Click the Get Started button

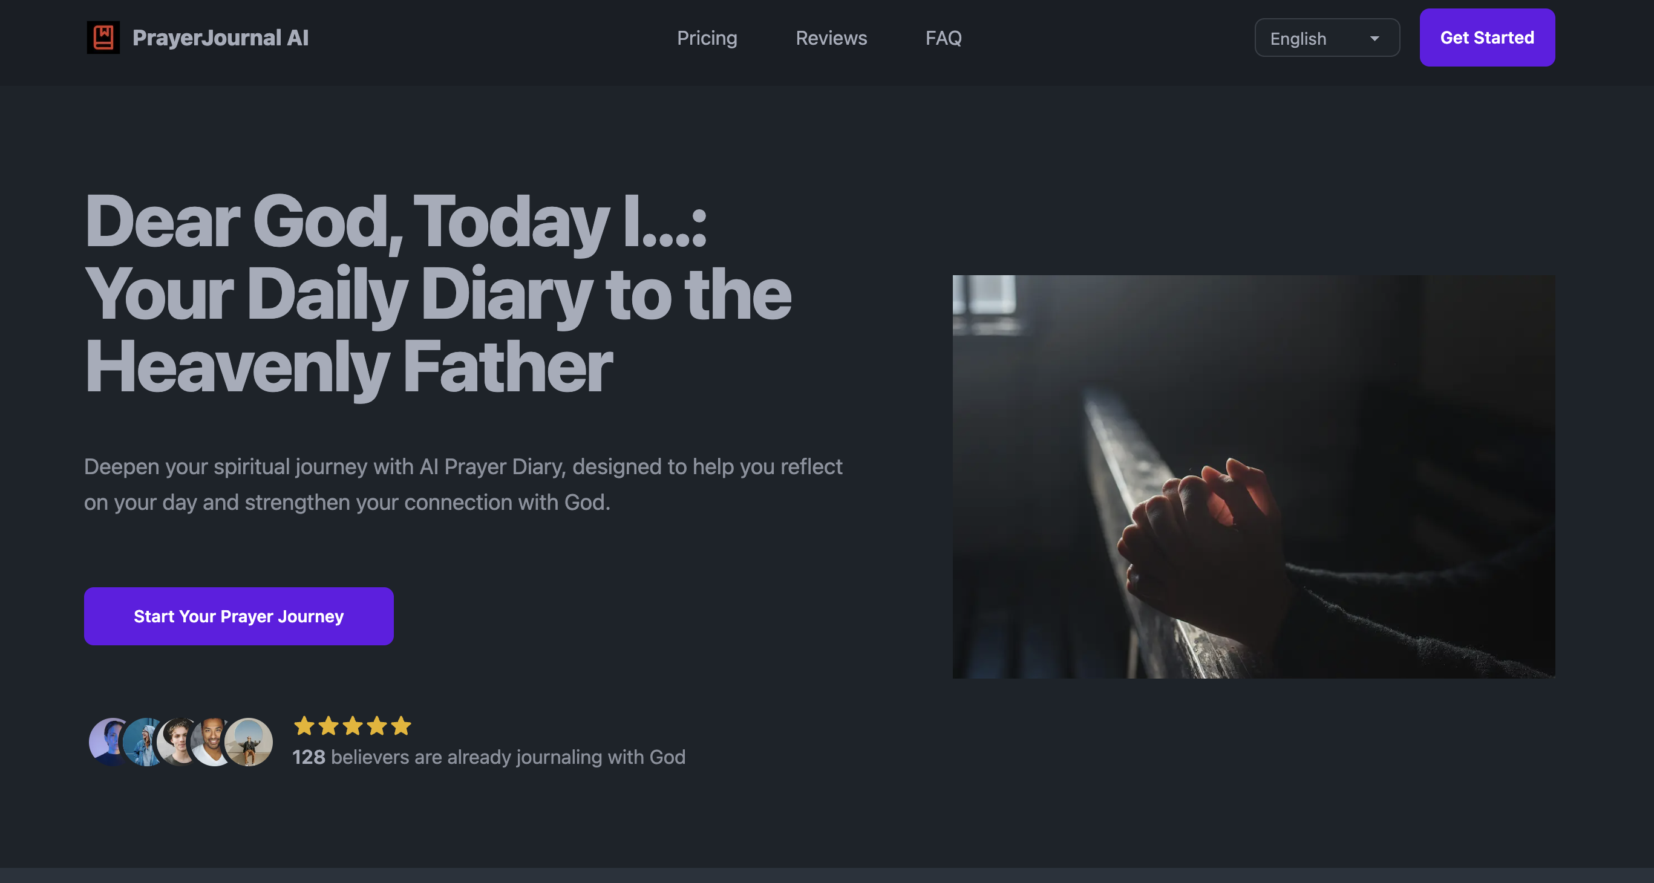point(1487,38)
